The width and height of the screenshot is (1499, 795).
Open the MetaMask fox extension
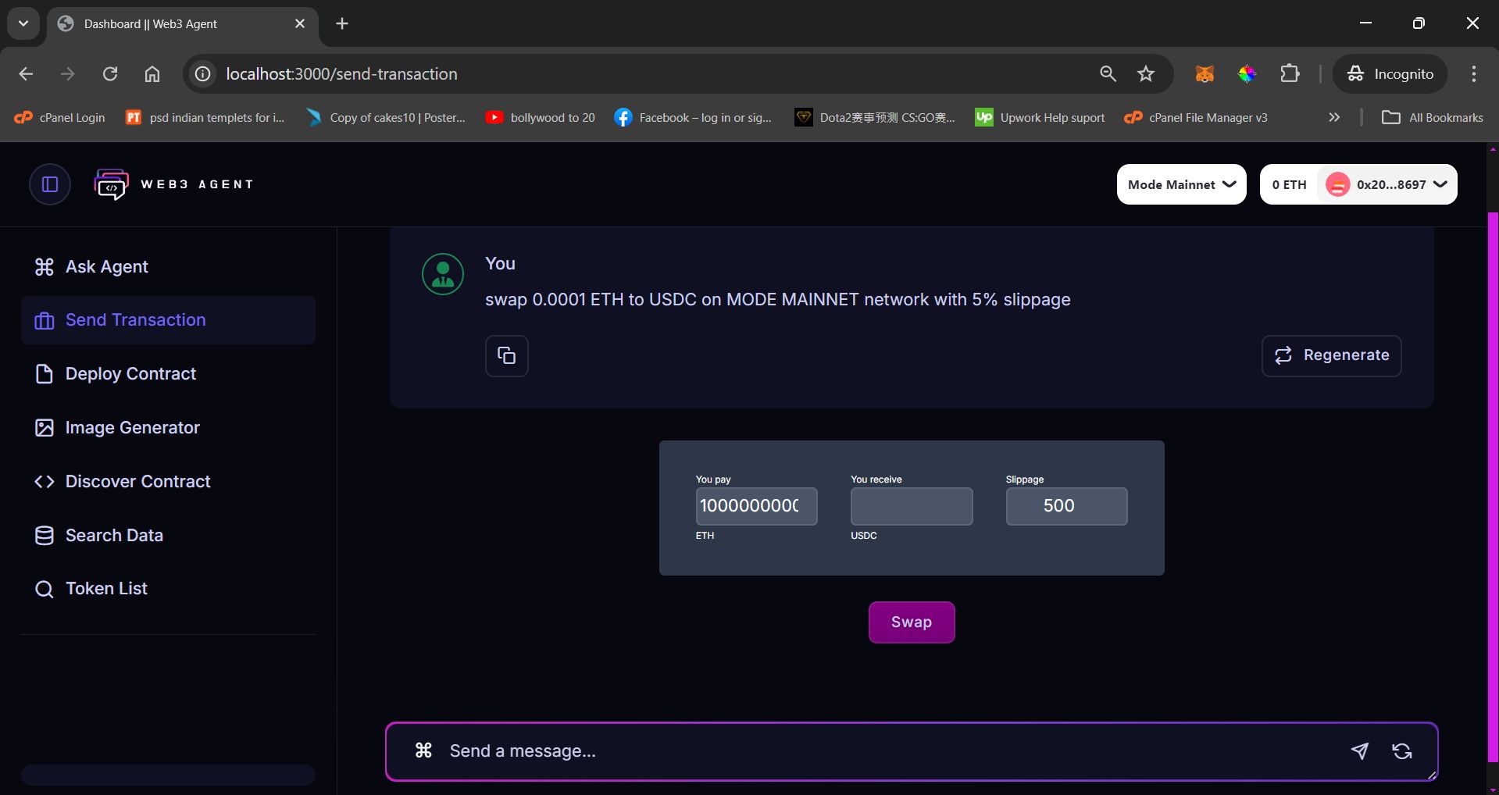pyautogui.click(x=1205, y=74)
